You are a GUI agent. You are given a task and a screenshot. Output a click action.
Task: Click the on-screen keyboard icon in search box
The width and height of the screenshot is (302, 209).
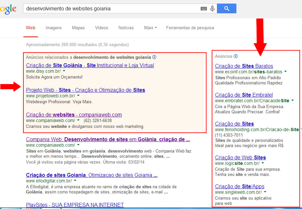(x=204, y=9)
